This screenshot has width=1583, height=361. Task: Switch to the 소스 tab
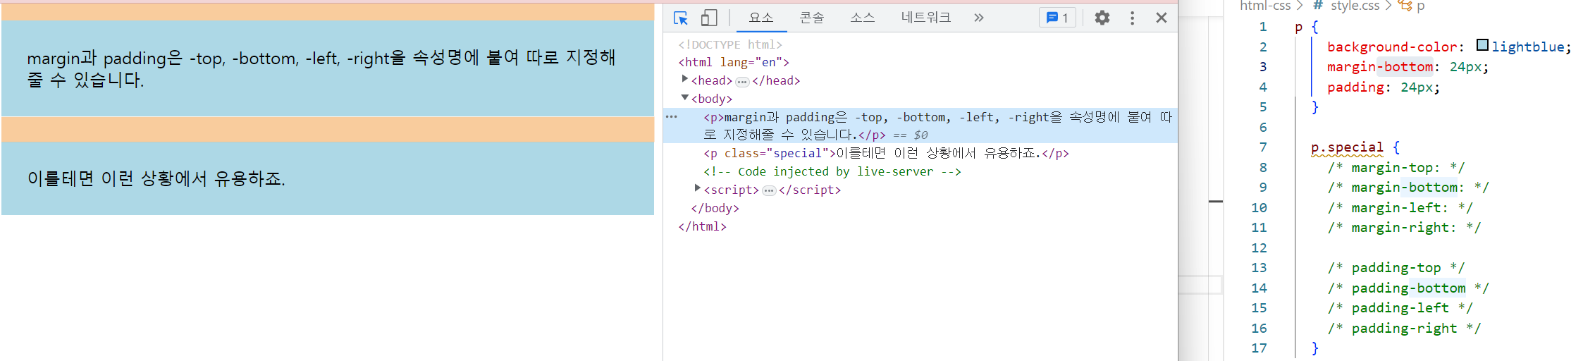point(863,18)
